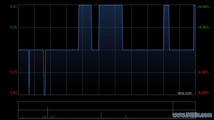This screenshot has width=214, height=120.
Task: Open the www.365jz.com watermark link
Action: click(x=192, y=115)
